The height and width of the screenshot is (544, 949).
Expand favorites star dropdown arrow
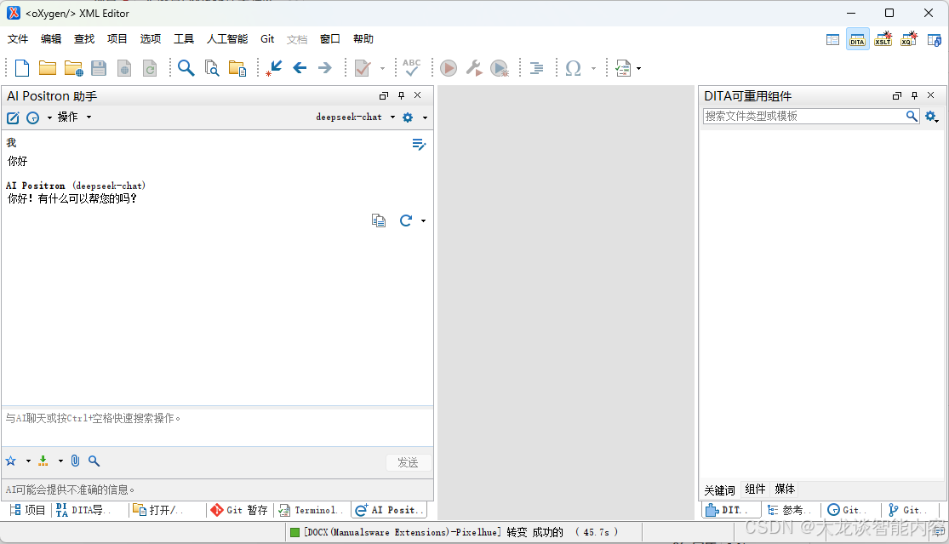tap(28, 461)
